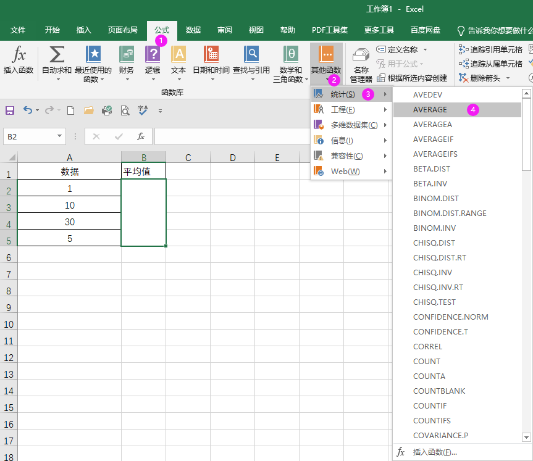Open the Undo history dropdown arrow

38,110
